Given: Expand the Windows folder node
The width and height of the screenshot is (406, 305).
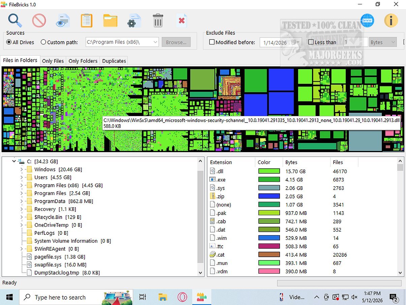Looking at the screenshot, I should 22,169.
